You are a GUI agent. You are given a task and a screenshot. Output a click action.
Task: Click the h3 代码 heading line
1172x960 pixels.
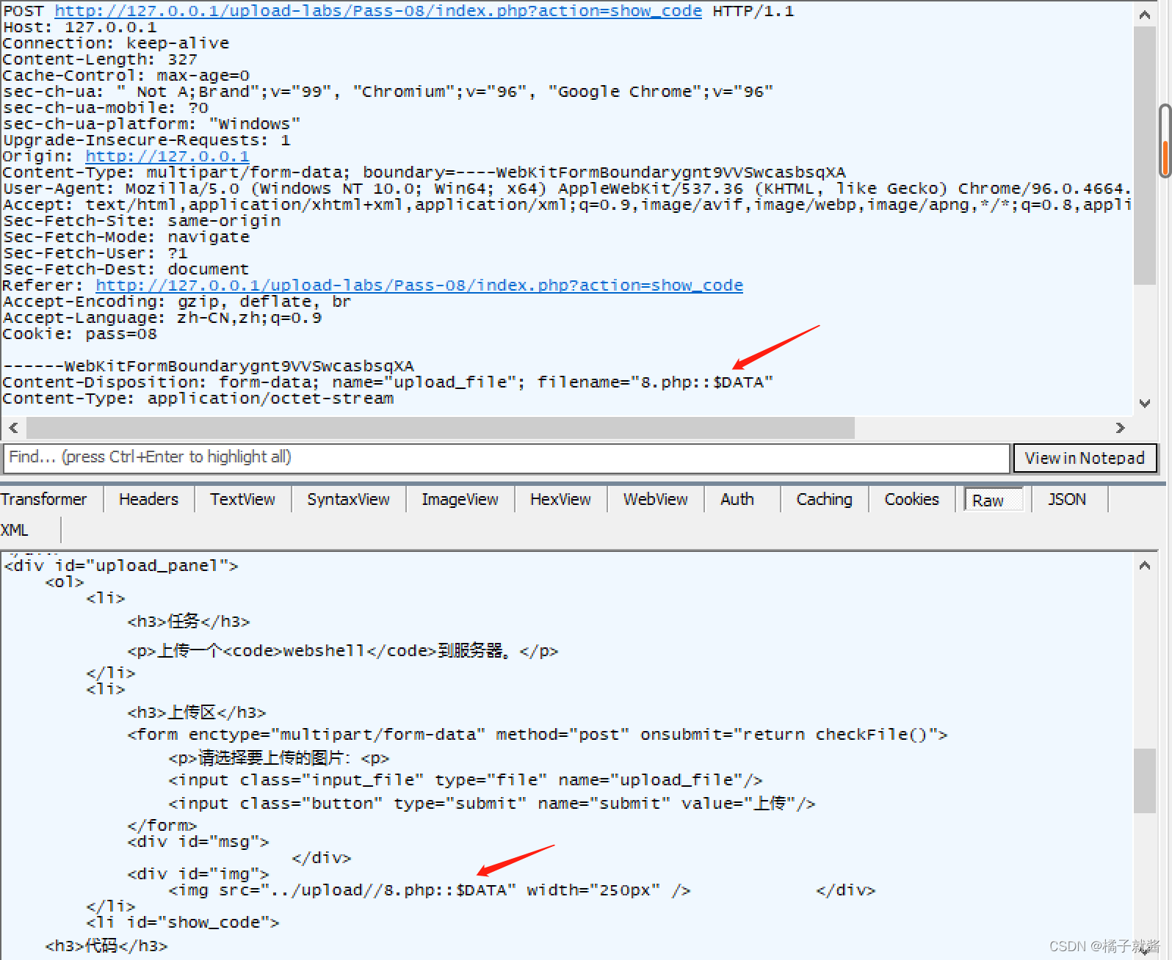click(106, 945)
